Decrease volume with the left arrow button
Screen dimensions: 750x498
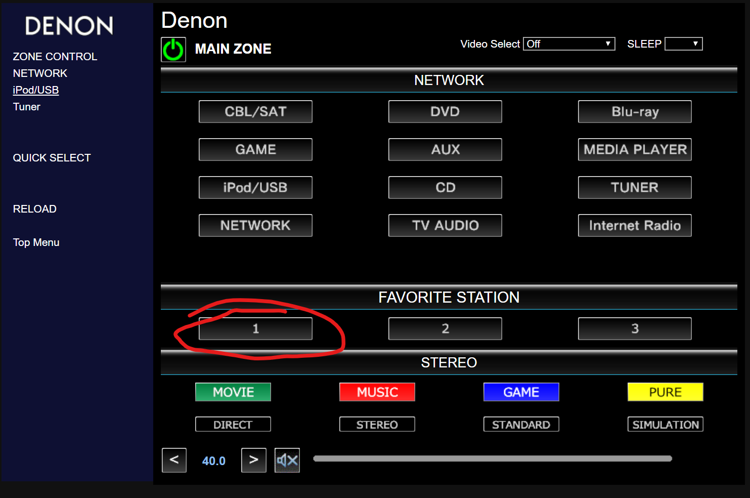pos(174,460)
